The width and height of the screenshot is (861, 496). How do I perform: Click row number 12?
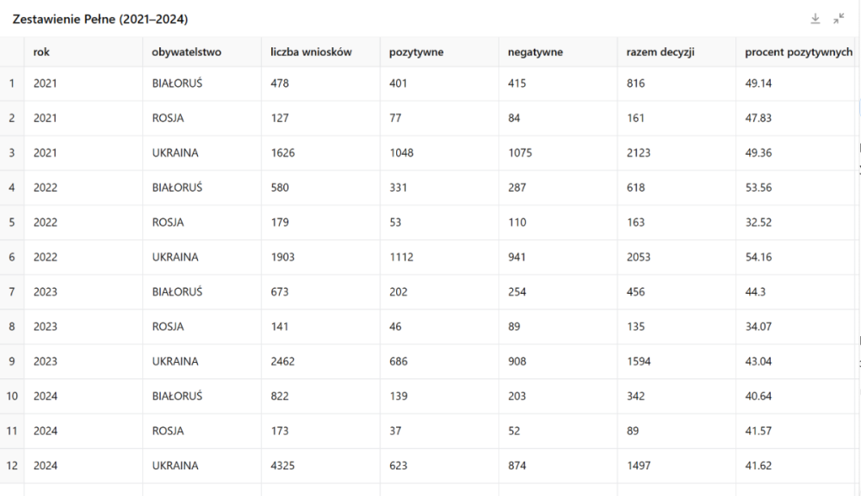pos(12,466)
